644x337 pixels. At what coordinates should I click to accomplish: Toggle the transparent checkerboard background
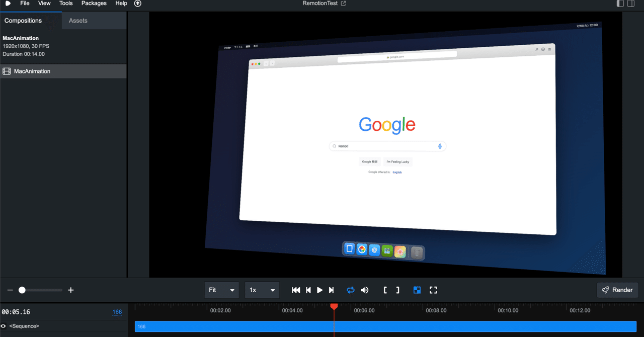[x=417, y=290]
